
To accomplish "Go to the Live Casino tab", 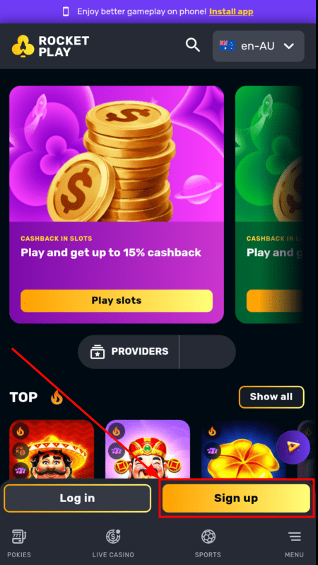I will coord(113,544).
